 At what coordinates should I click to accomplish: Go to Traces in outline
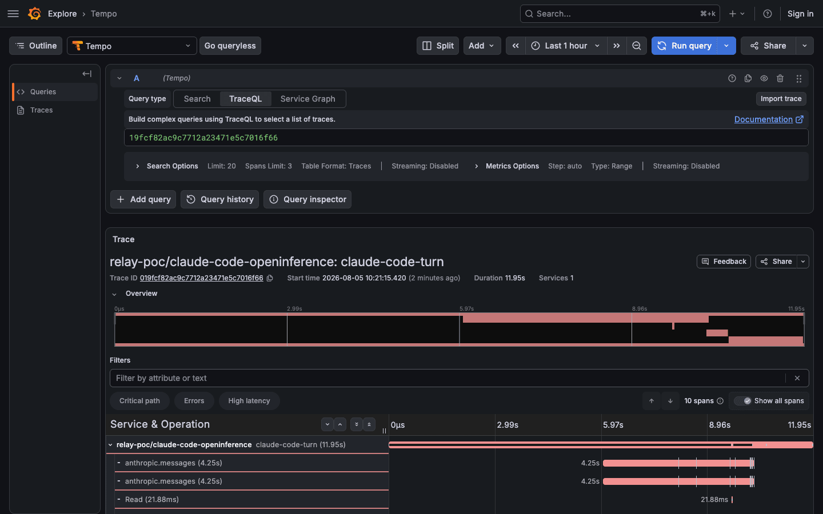pos(55,110)
